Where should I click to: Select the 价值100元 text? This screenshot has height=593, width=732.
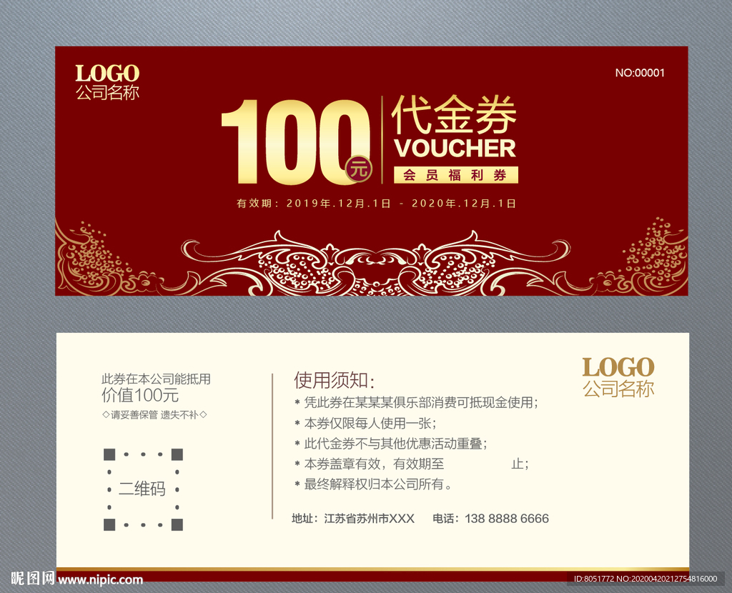coord(140,395)
